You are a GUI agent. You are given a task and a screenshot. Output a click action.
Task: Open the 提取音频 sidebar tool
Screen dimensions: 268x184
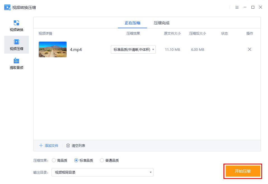[x=17, y=64]
